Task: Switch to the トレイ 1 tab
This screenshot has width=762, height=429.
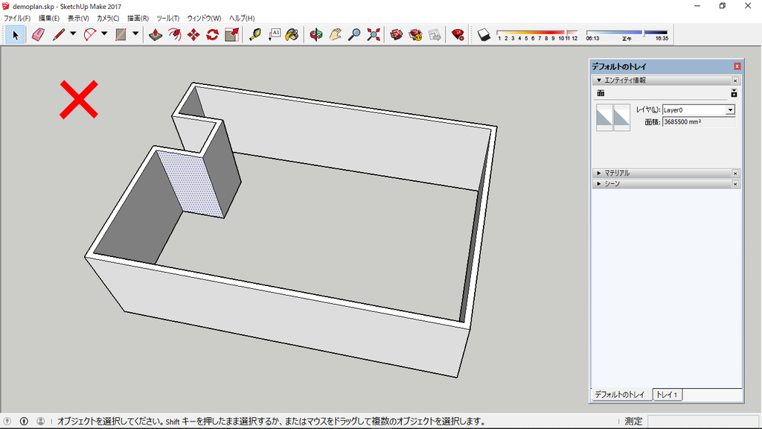Action: point(667,395)
